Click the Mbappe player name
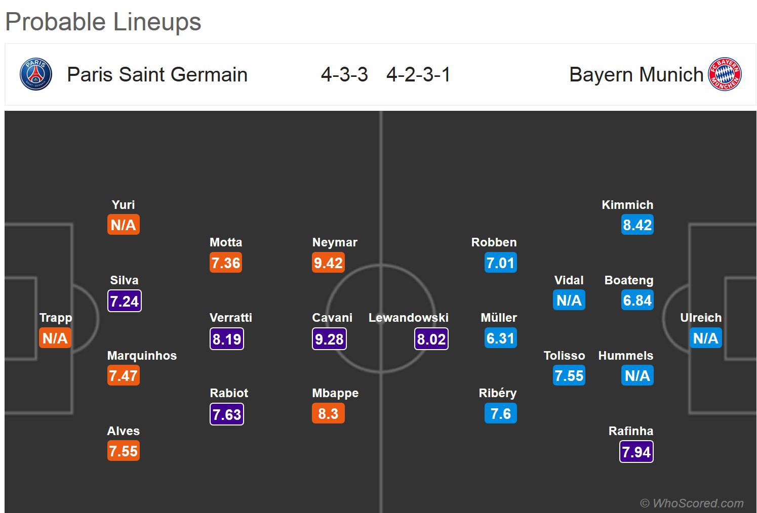757x513 pixels. (x=335, y=393)
